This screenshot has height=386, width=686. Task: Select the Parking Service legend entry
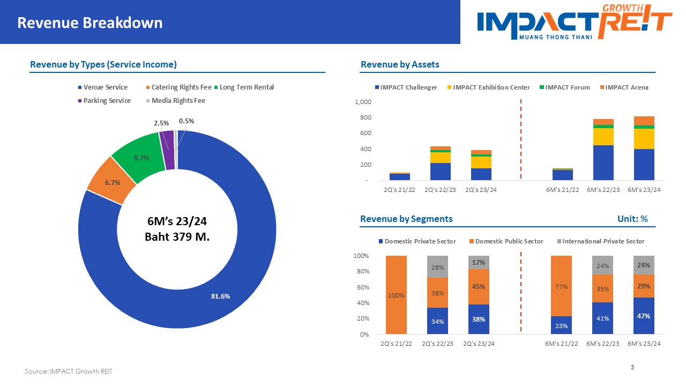click(x=105, y=101)
